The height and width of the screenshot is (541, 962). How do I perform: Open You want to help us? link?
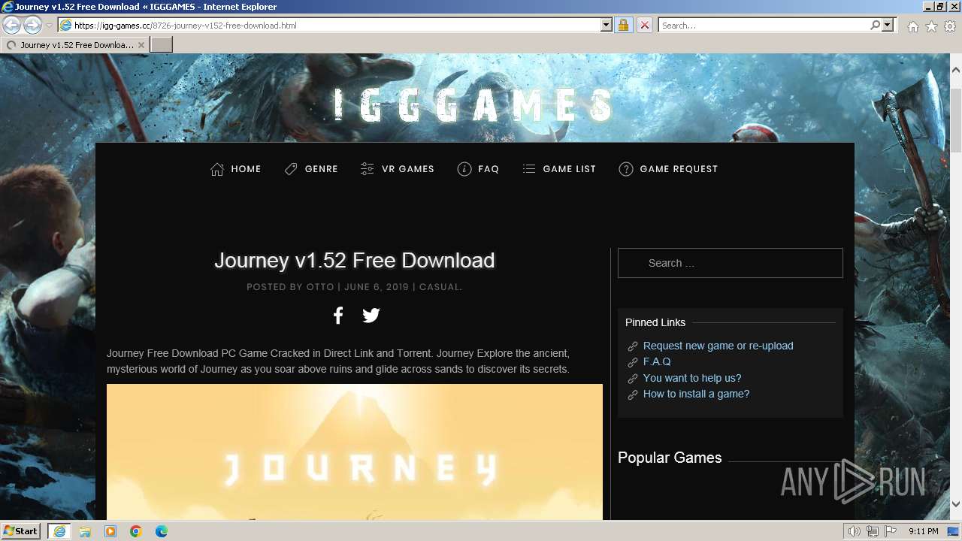tap(692, 378)
